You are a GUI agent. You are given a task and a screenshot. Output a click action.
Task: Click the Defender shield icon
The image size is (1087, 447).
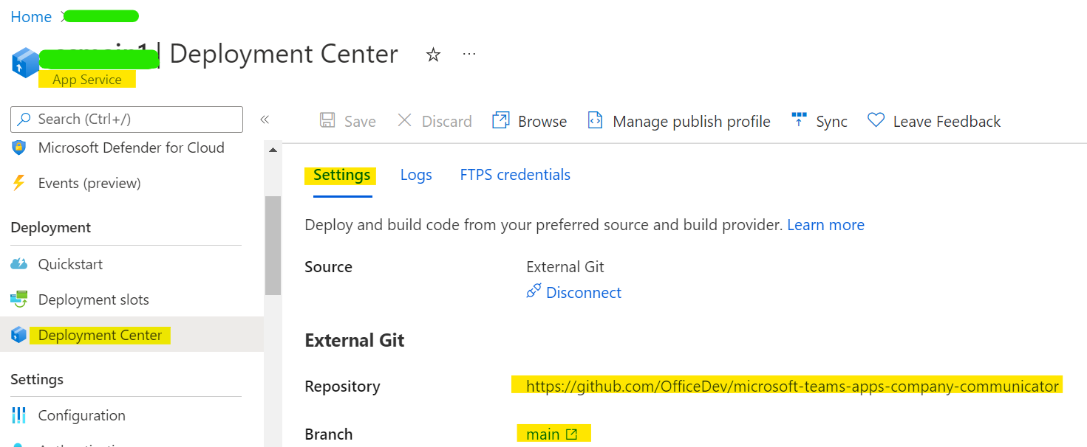[18, 148]
